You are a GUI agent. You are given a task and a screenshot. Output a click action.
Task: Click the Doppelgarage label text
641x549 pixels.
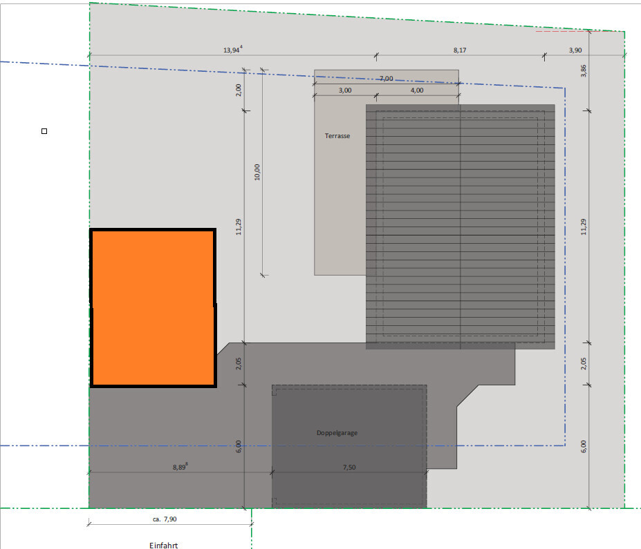[x=337, y=433]
